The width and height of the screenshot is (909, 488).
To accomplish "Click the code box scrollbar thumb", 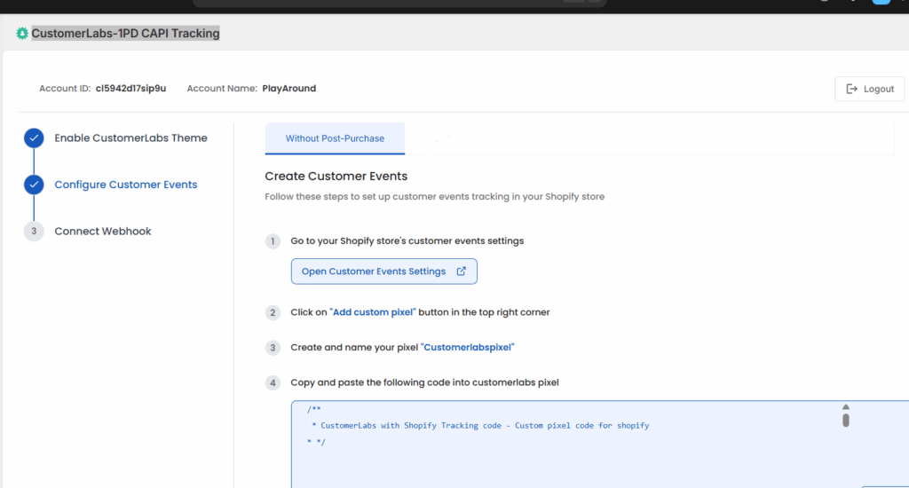I will 846,421.
